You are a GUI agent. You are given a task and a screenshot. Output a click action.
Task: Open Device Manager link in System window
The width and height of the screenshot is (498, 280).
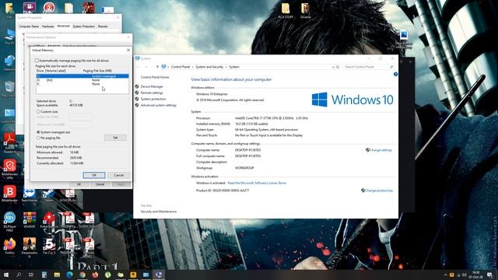[152, 86]
